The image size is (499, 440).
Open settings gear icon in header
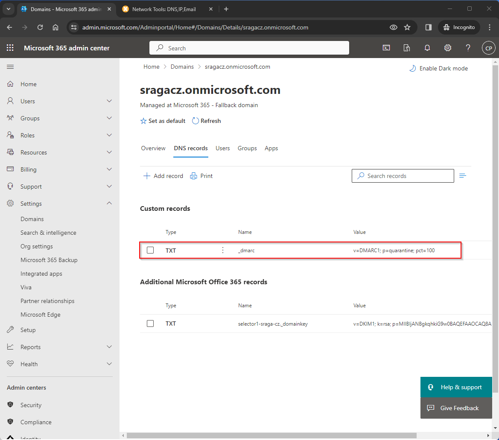tap(447, 48)
